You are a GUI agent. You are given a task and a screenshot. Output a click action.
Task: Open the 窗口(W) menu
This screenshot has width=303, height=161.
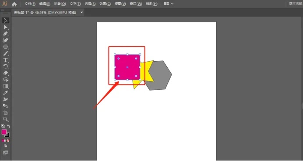[136, 4]
